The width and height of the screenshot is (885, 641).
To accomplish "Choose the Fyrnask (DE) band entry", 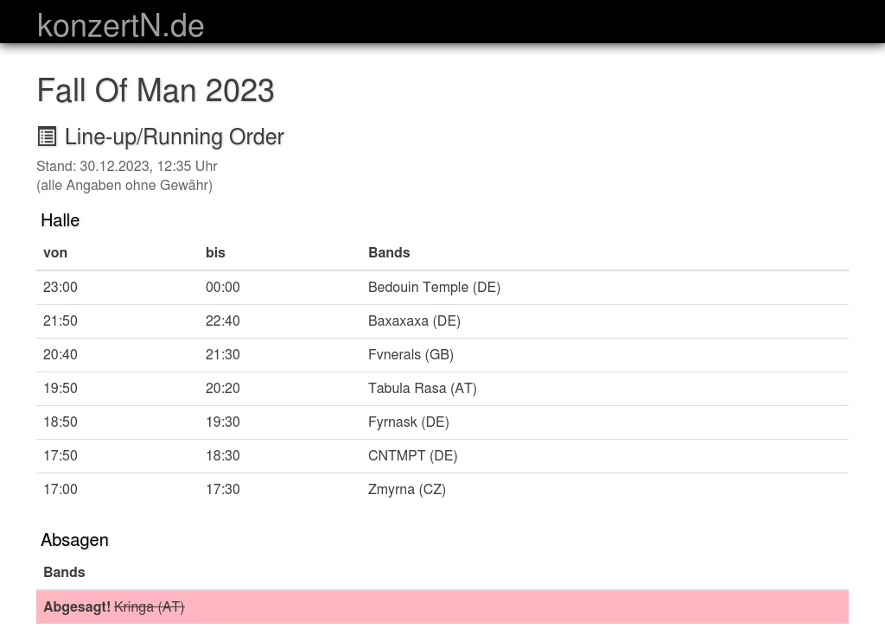I will click(x=408, y=422).
